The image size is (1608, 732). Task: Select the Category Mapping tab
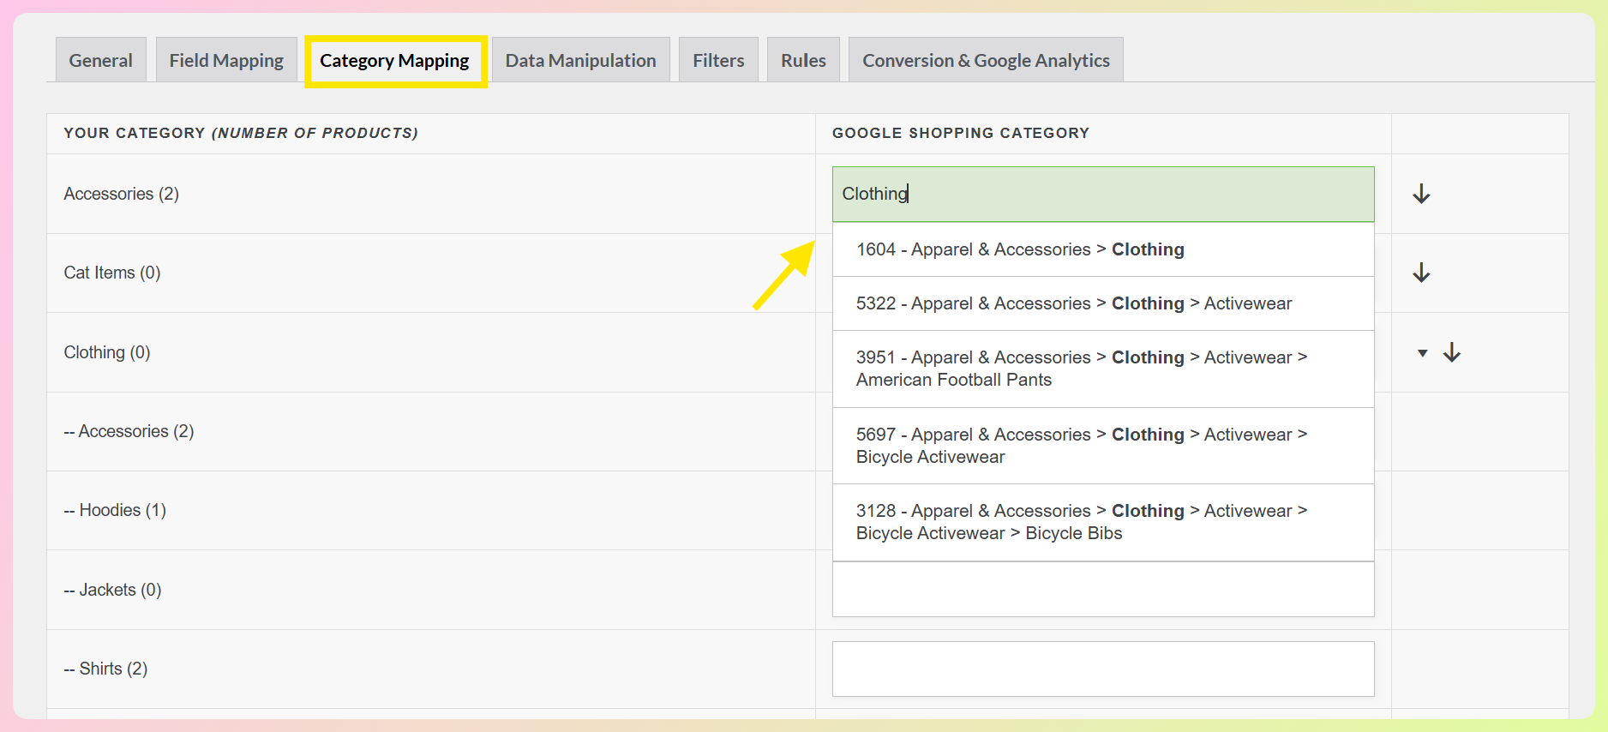[394, 61]
